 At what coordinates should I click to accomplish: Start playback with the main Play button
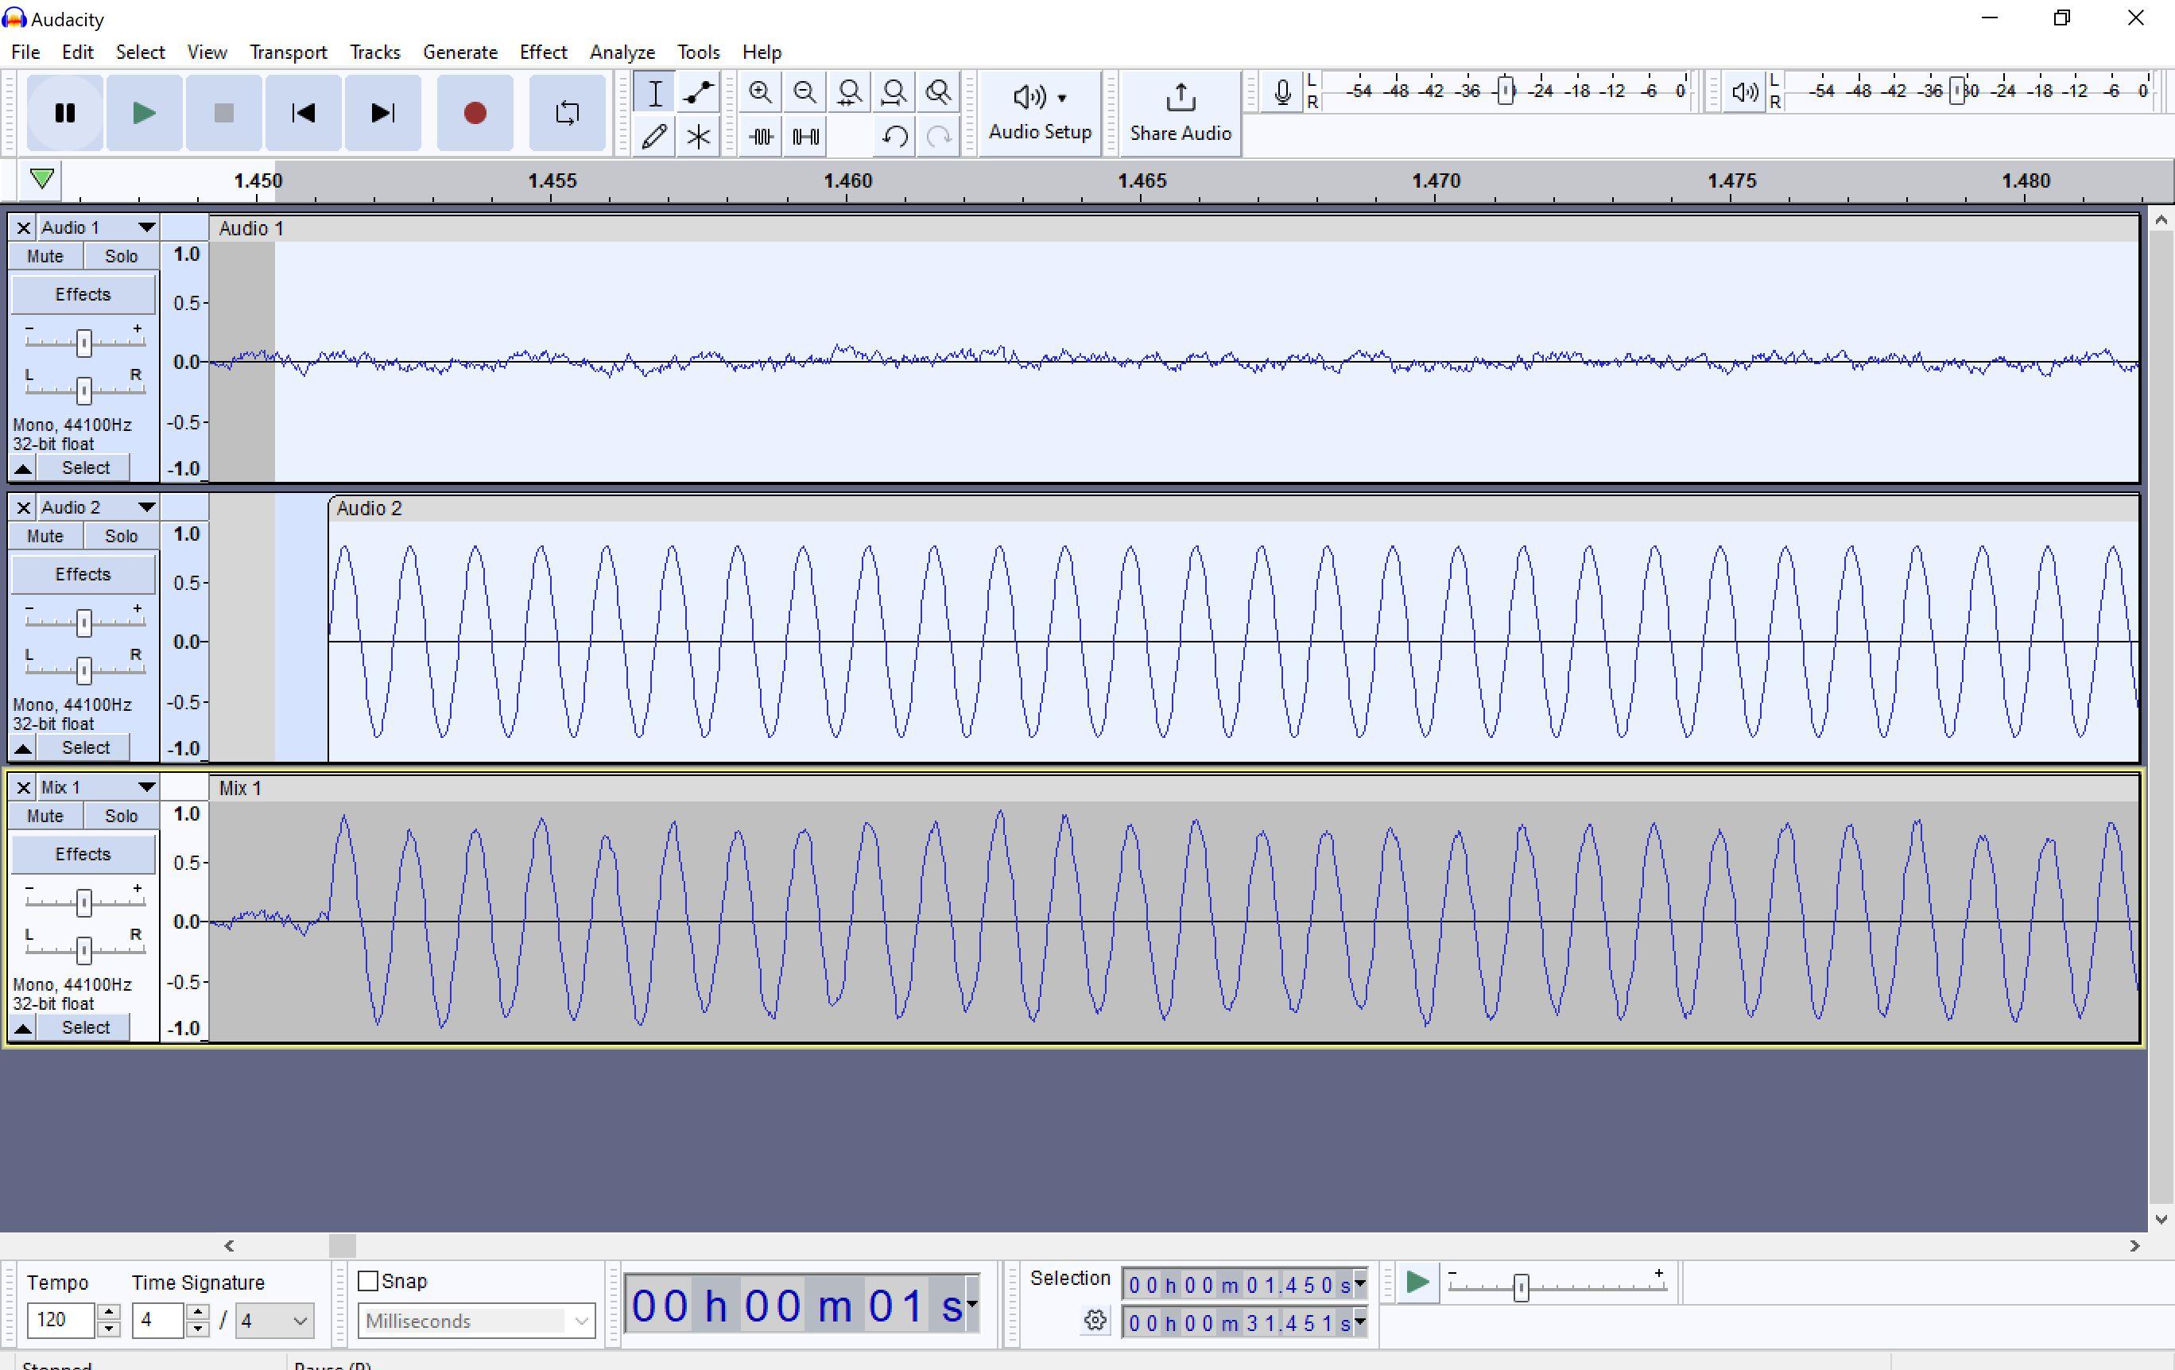pos(145,113)
